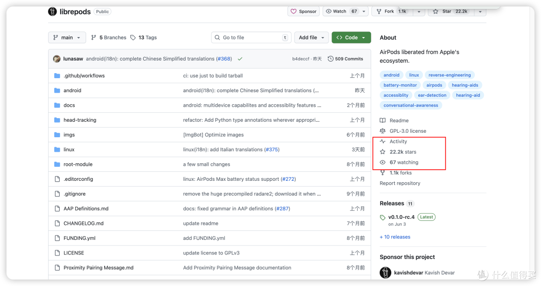Viewport: 541px width, 286px height.
Task: Fork the repository with the Fork button
Action: tap(392, 12)
